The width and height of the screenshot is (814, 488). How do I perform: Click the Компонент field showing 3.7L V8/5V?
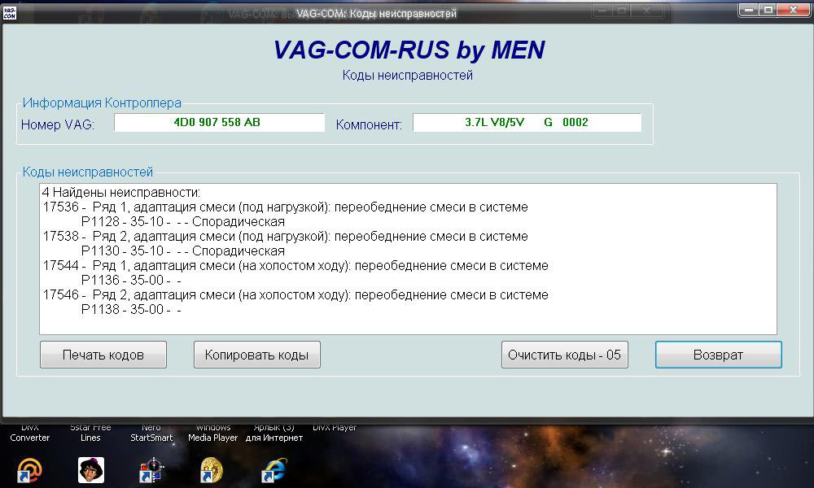(527, 123)
